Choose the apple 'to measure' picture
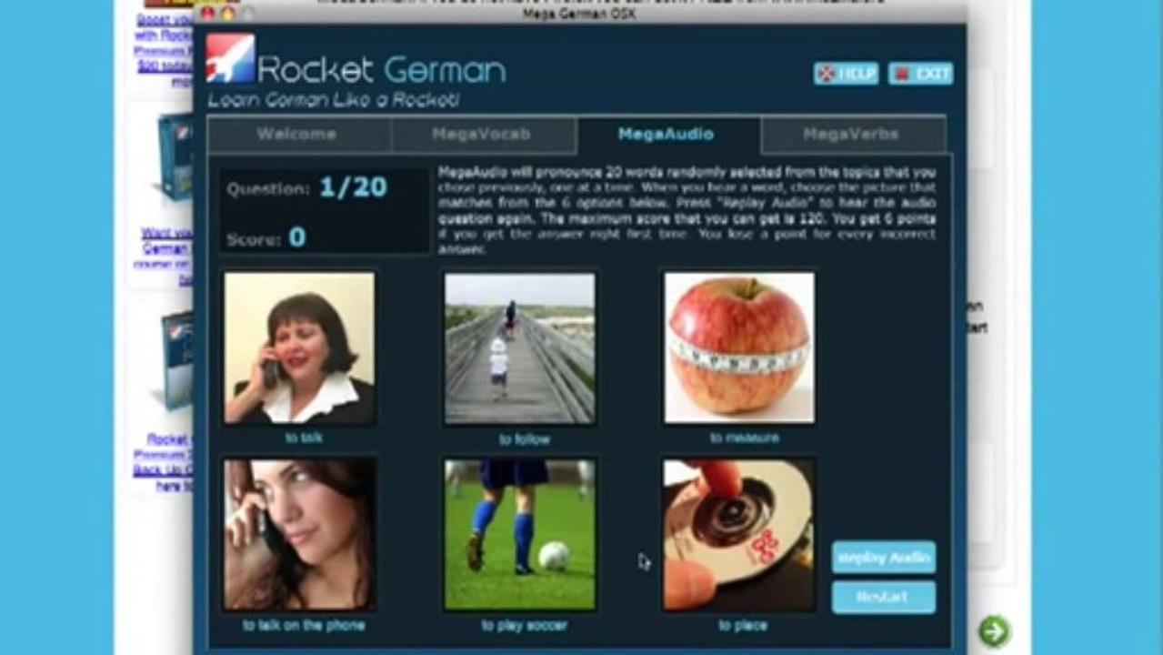The height and width of the screenshot is (655, 1163). pos(739,348)
